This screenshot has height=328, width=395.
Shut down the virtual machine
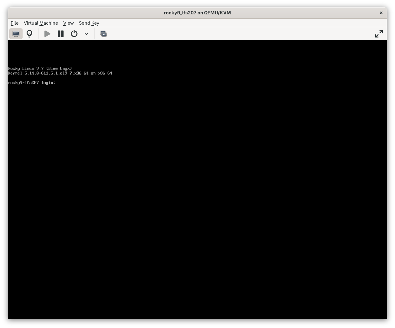pyautogui.click(x=74, y=34)
